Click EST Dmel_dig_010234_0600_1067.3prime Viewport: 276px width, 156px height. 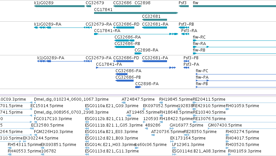[x=71, y=99]
